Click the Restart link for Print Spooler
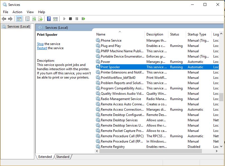225x166 pixels. [42, 48]
